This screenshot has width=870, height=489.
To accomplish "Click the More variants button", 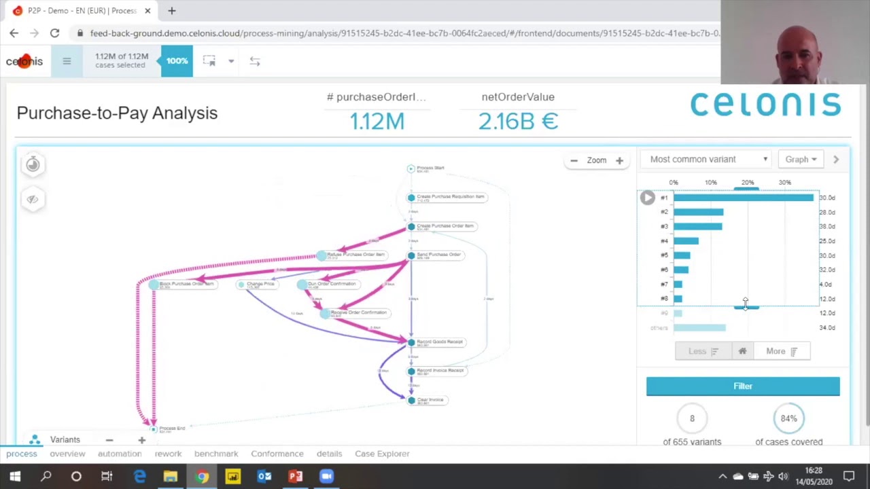I will click(782, 351).
